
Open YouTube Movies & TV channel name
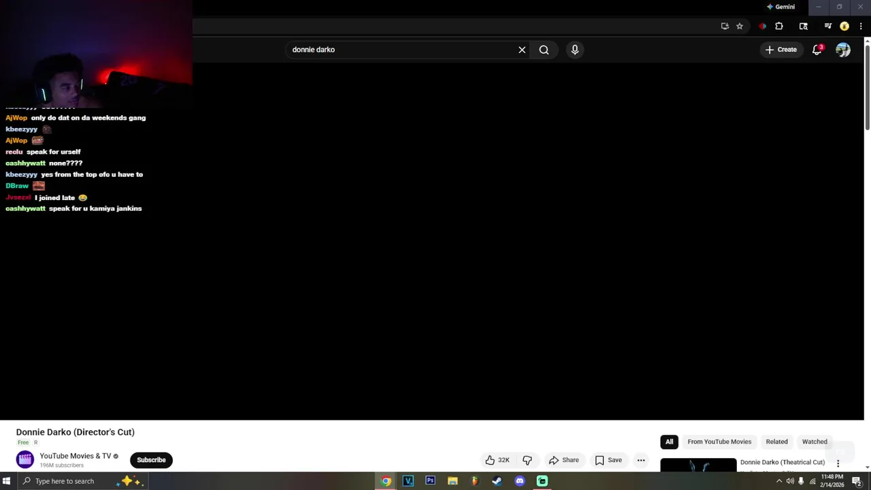(x=76, y=456)
